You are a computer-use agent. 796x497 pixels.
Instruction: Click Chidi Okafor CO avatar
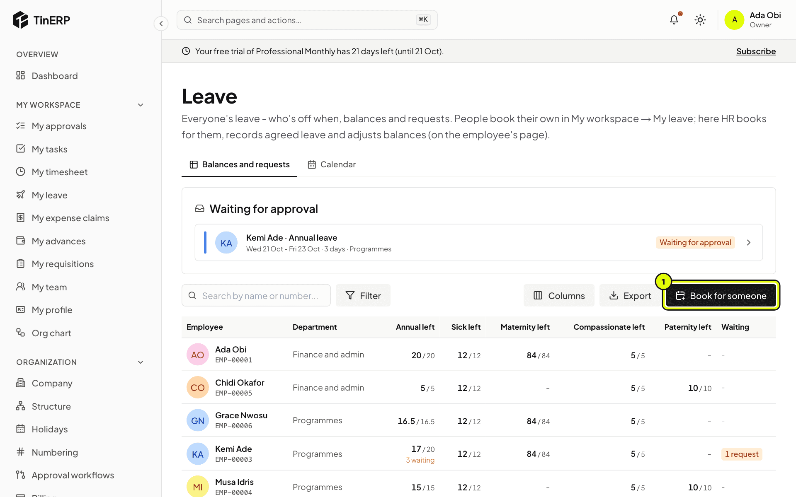tap(198, 387)
